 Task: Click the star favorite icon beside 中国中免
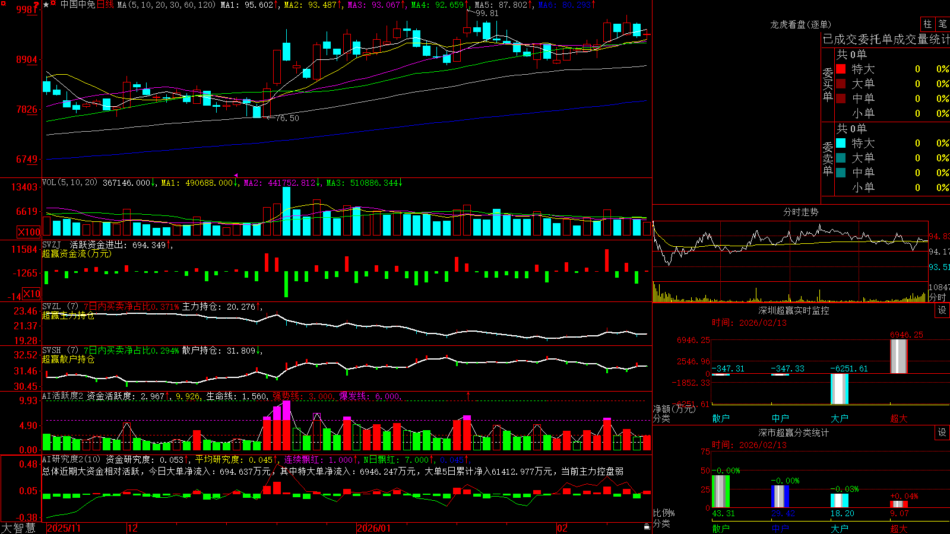click(x=46, y=5)
